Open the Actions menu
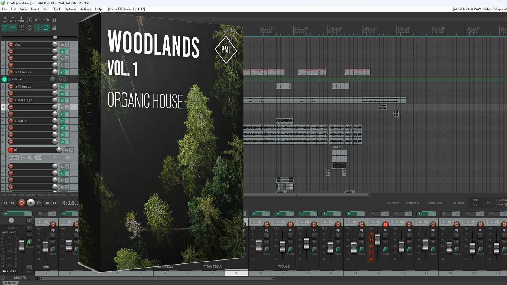The height and width of the screenshot is (285, 507). (x=86, y=9)
